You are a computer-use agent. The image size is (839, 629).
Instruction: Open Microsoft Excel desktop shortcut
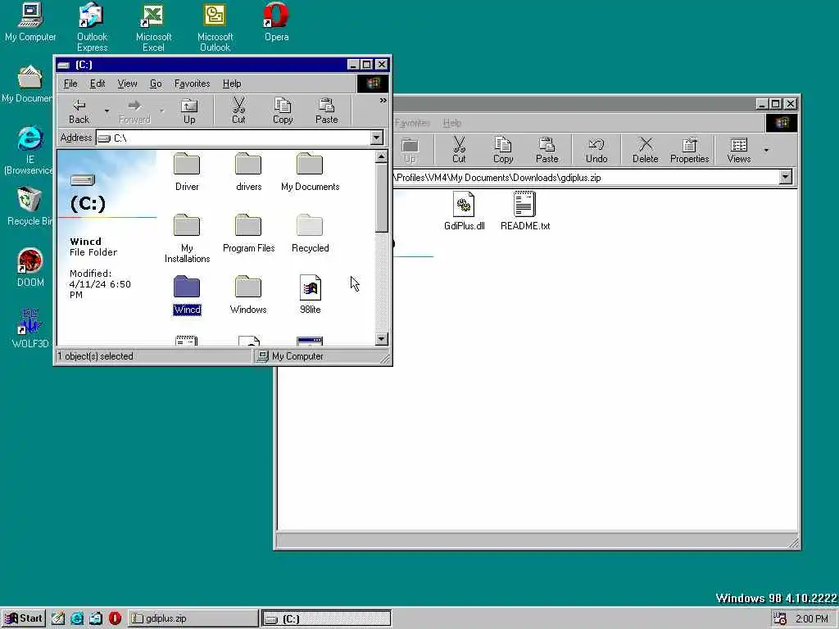[x=153, y=27]
